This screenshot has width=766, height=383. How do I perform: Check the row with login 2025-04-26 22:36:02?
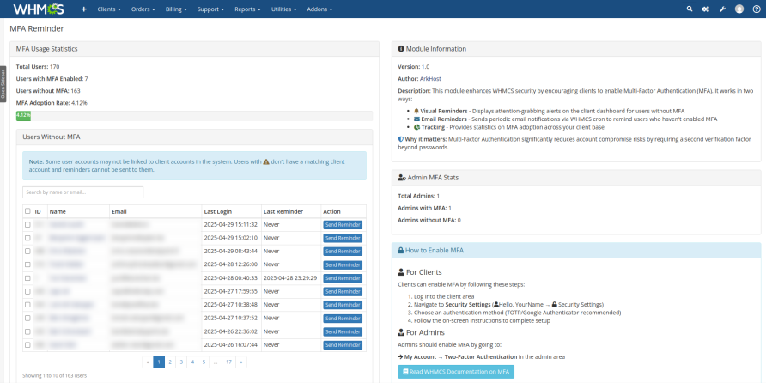[x=27, y=331]
